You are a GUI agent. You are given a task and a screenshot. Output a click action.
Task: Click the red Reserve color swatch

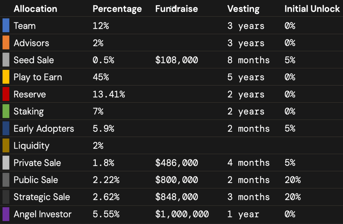(x=6, y=94)
